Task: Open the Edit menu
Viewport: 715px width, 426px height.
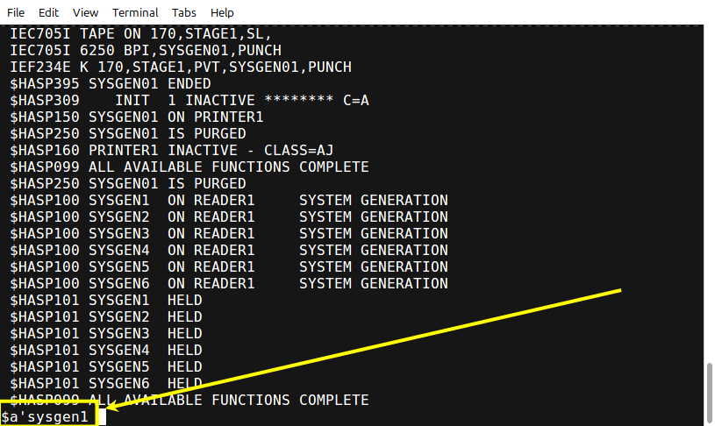Action: click(x=48, y=13)
